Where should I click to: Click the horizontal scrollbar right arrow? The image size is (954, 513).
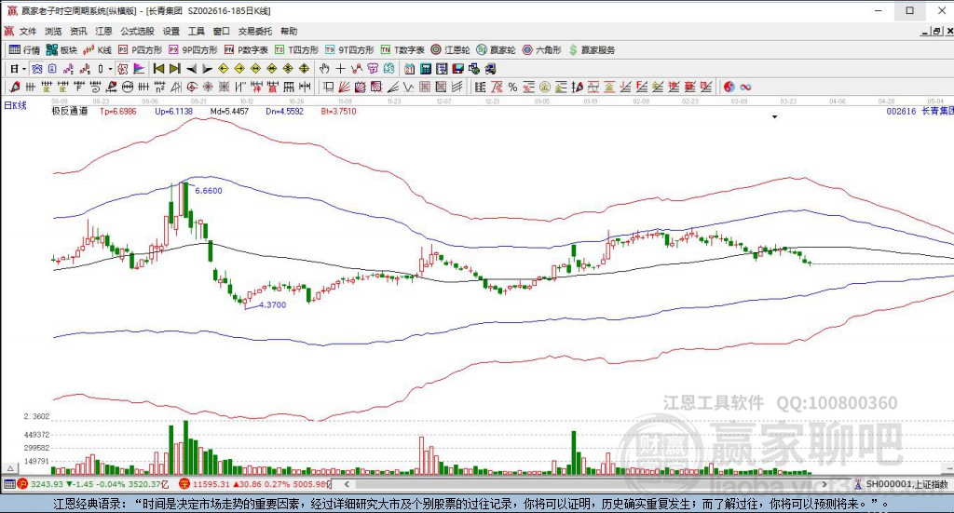pos(825,484)
